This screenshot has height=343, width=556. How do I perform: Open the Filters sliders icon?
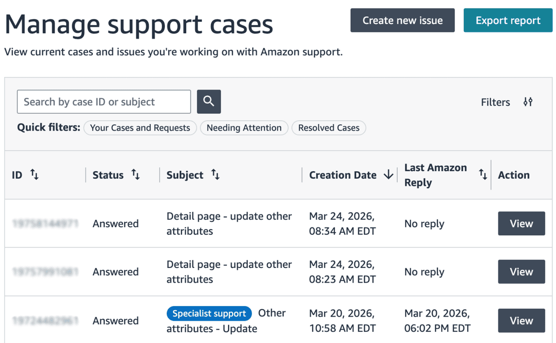pyautogui.click(x=528, y=102)
